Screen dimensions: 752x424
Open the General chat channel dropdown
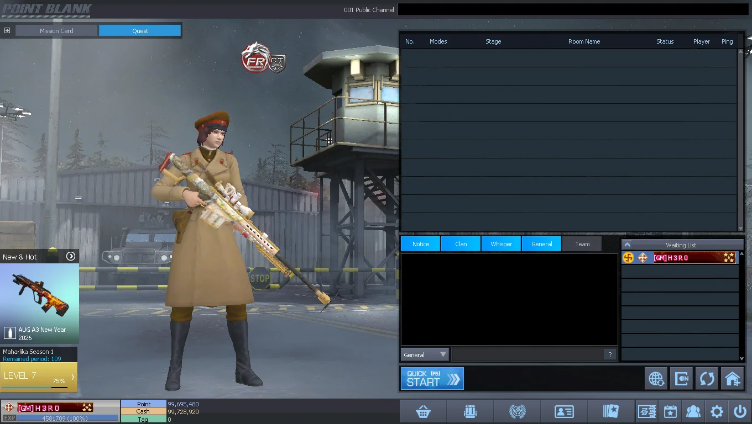[x=425, y=354]
